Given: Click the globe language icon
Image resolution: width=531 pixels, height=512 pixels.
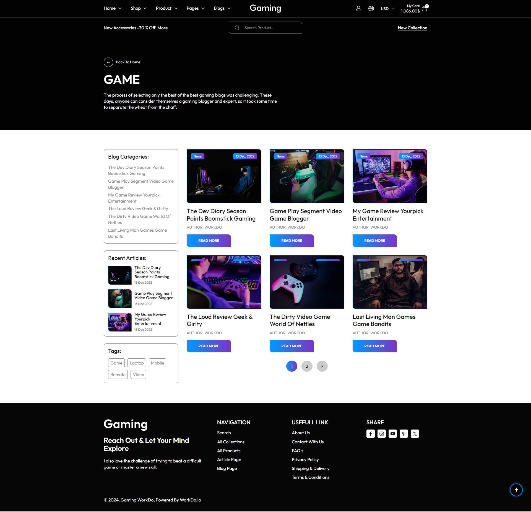Looking at the screenshot, I should pos(371,9).
